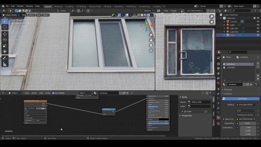
Task: Open the Options dropdown in viewport header
Action: click(148, 11)
